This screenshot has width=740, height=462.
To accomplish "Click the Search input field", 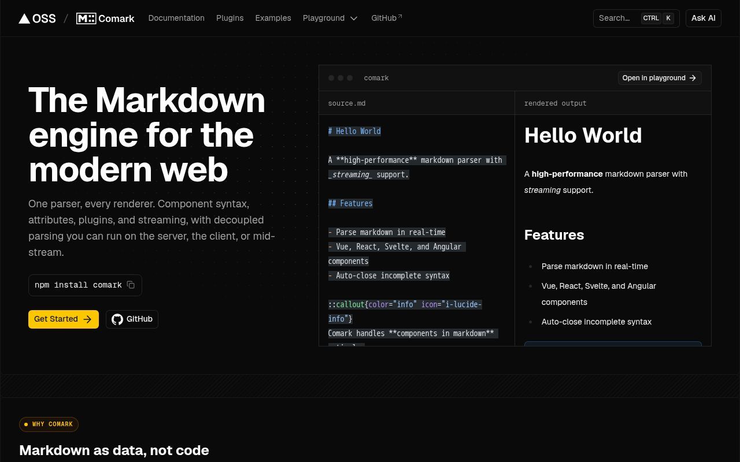I will 636,18.
